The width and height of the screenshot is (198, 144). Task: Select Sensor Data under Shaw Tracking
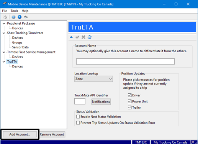[x=20, y=47]
